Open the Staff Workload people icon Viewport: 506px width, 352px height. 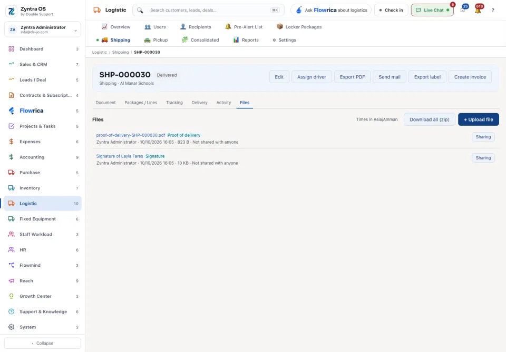point(11,235)
